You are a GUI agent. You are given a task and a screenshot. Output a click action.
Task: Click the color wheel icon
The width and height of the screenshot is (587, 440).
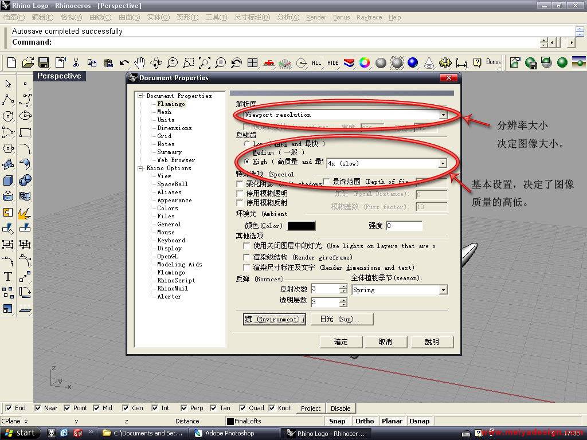(365, 62)
